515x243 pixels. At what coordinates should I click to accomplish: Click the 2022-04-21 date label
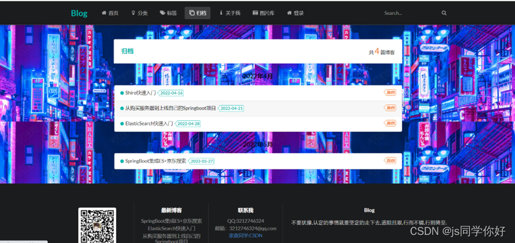point(231,109)
